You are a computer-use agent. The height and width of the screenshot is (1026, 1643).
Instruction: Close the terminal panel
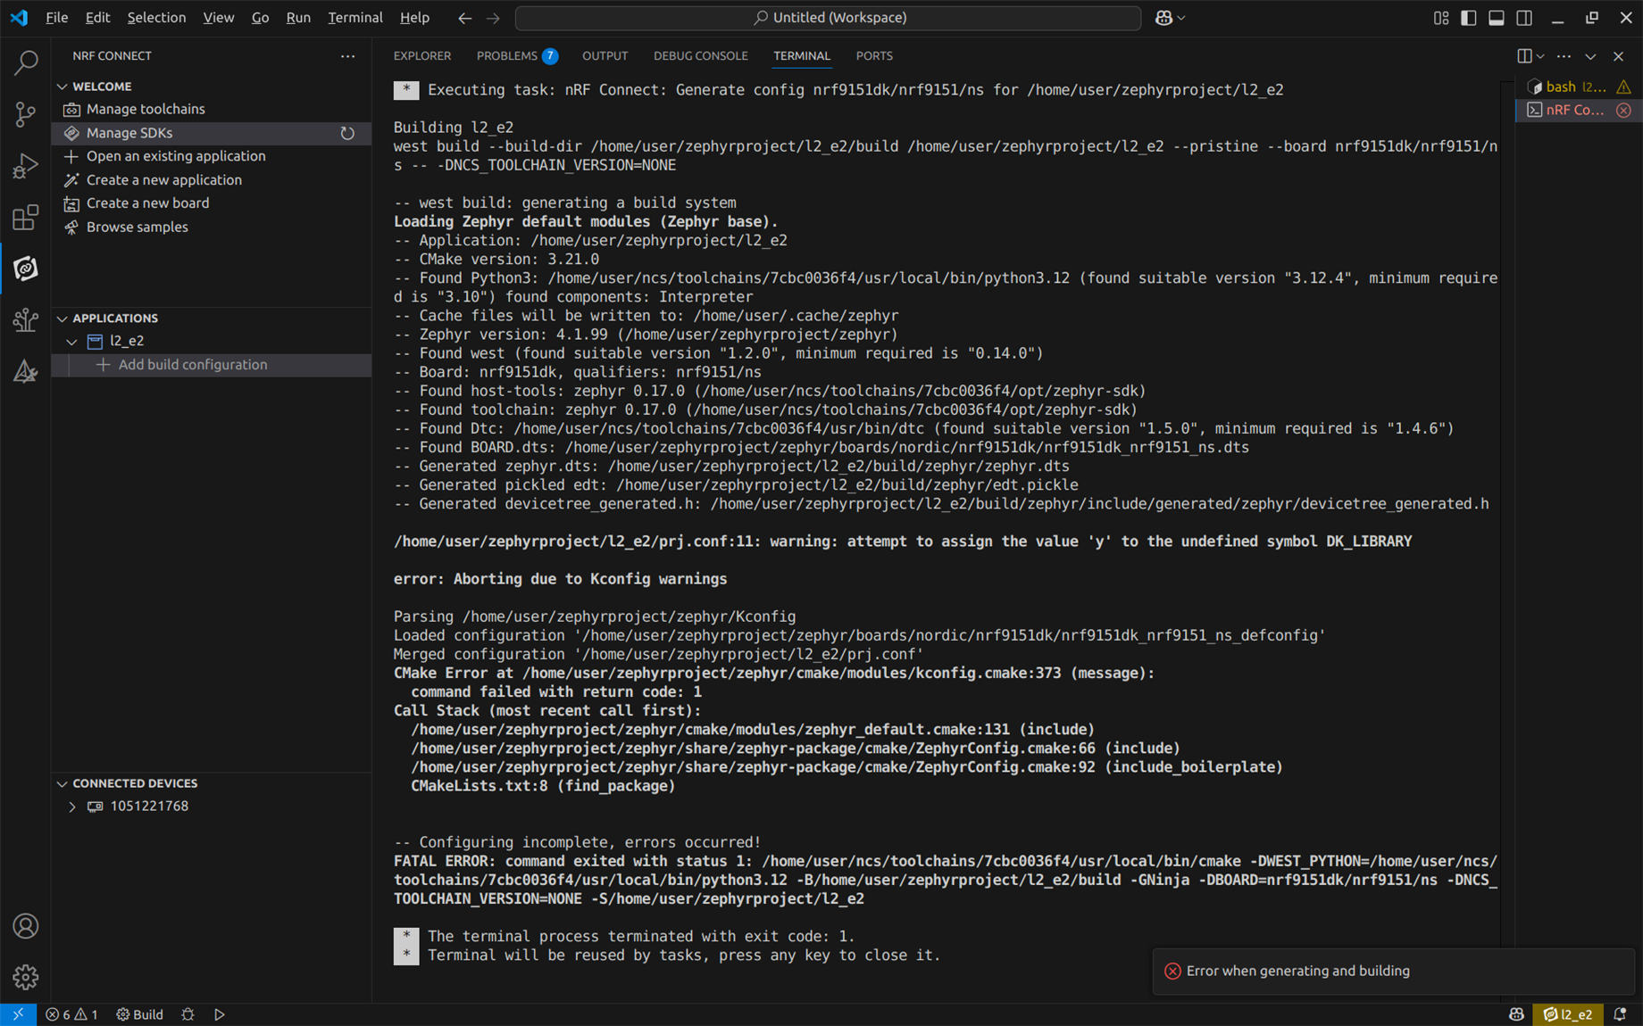click(x=1618, y=55)
